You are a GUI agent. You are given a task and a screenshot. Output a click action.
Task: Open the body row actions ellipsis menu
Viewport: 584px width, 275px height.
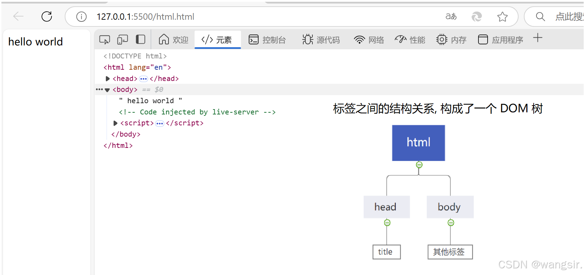(99, 89)
